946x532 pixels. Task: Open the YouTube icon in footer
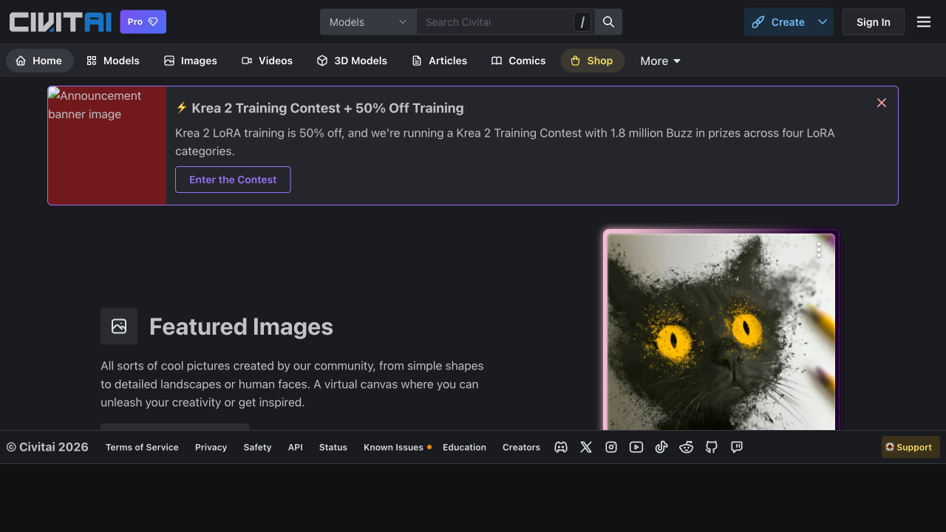(x=636, y=447)
